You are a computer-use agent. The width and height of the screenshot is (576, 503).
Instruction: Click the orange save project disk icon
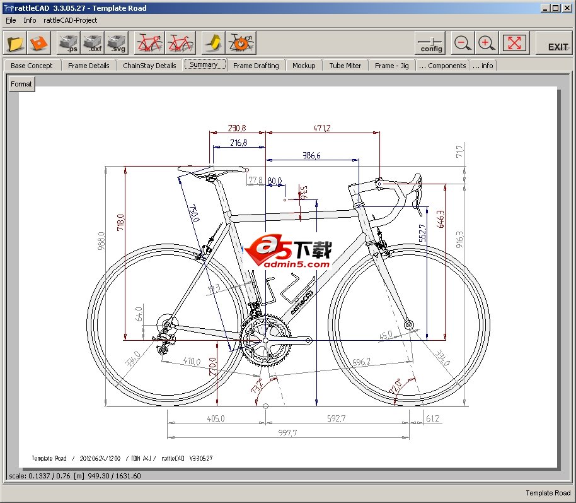tap(38, 44)
